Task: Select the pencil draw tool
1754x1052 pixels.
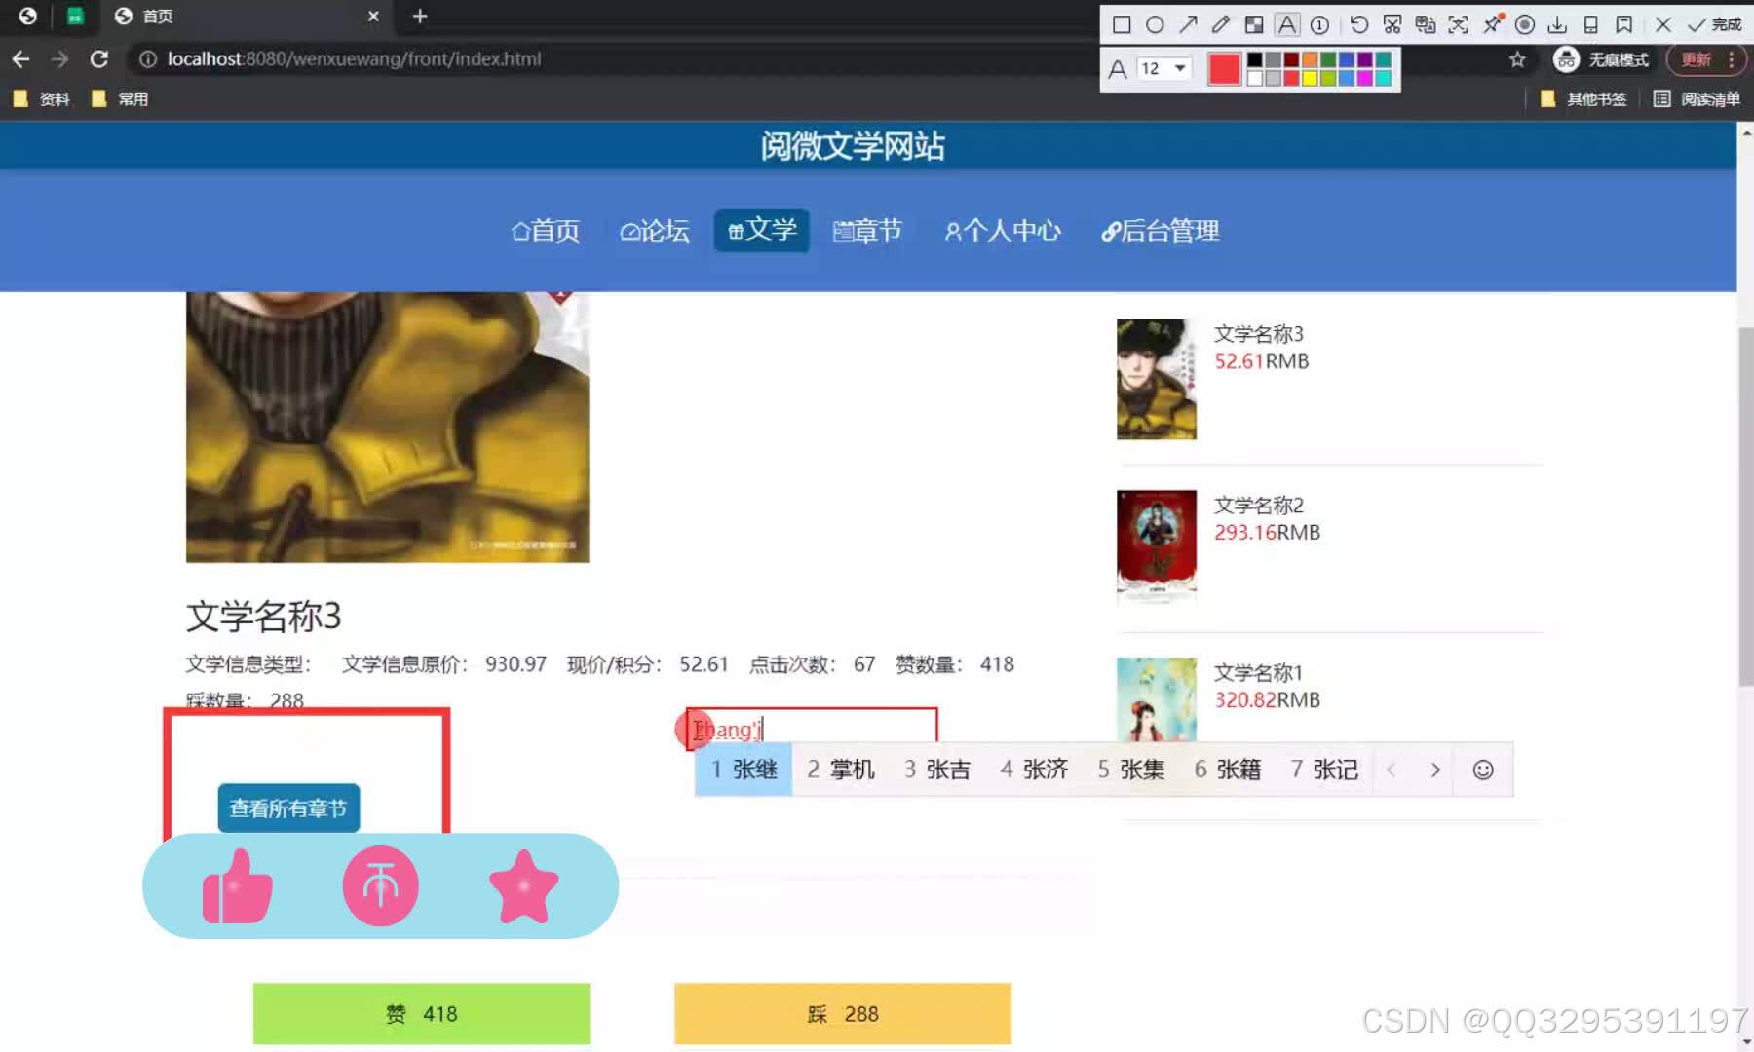Action: click(x=1221, y=24)
